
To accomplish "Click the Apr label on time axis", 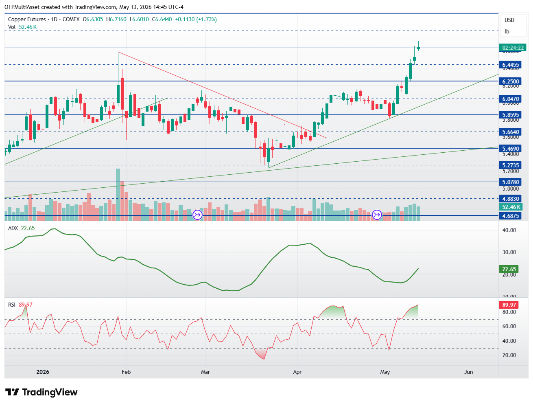I will (x=297, y=372).
